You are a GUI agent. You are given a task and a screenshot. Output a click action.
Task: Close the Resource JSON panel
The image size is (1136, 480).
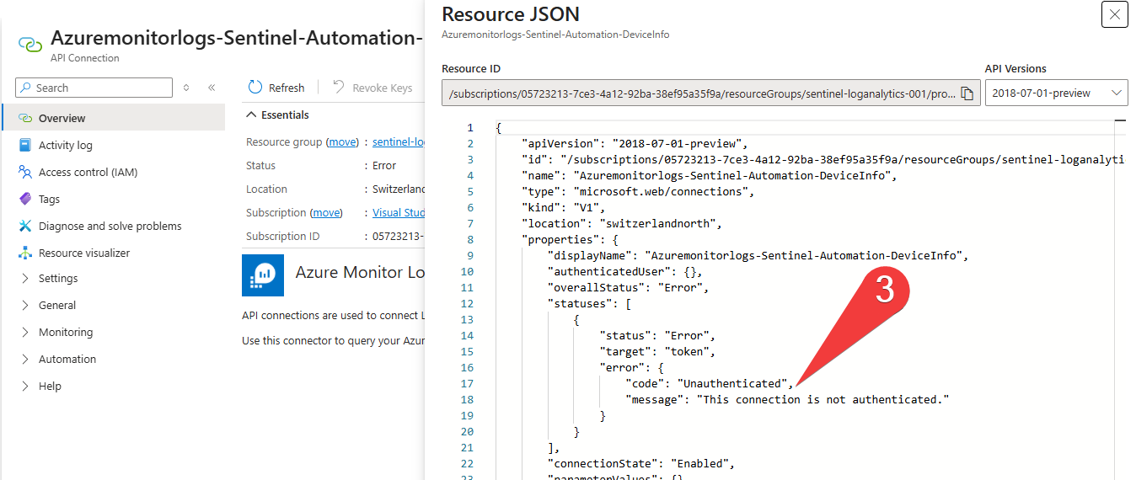tap(1114, 14)
